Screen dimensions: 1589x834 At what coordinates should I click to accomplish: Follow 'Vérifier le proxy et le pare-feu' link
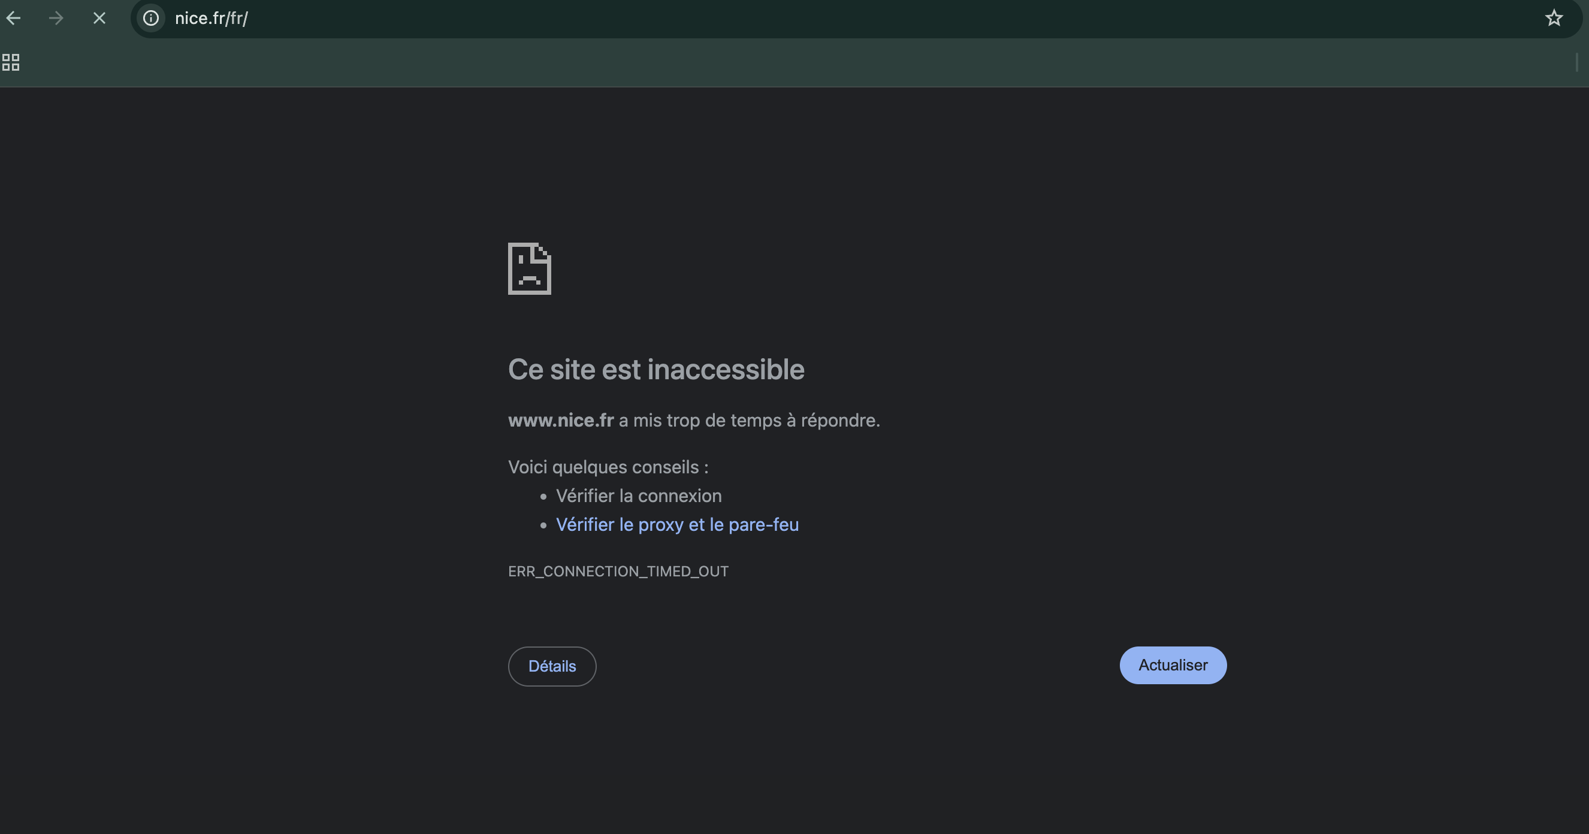tap(677, 524)
